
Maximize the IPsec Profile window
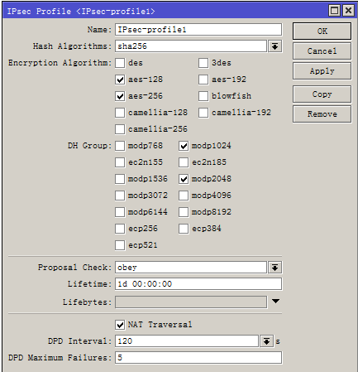pyautogui.click(x=334, y=11)
